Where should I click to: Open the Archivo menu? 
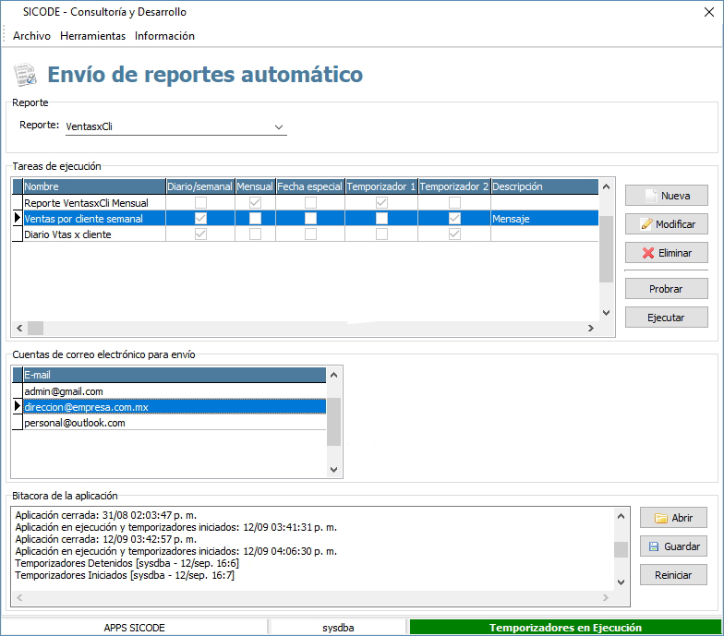tap(31, 36)
